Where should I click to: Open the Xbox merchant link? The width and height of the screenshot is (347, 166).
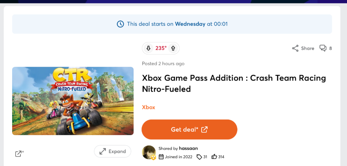[x=149, y=107]
